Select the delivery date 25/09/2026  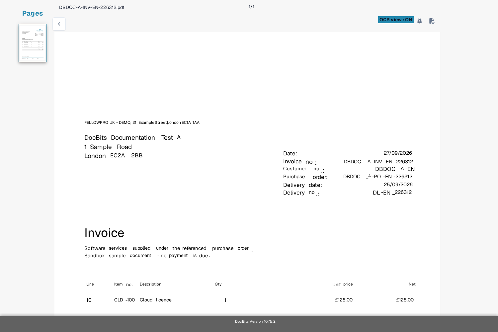(398, 185)
